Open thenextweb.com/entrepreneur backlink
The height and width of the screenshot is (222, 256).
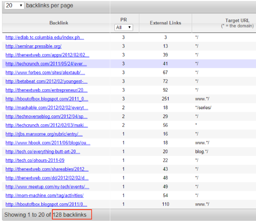pyautogui.click(x=47, y=90)
